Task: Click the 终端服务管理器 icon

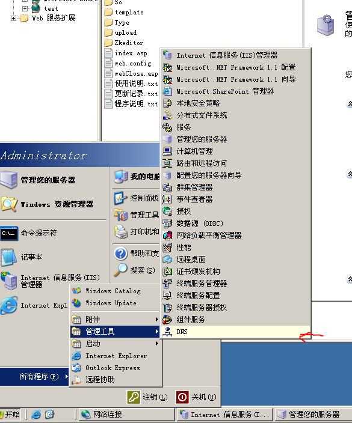Action: 167,283
